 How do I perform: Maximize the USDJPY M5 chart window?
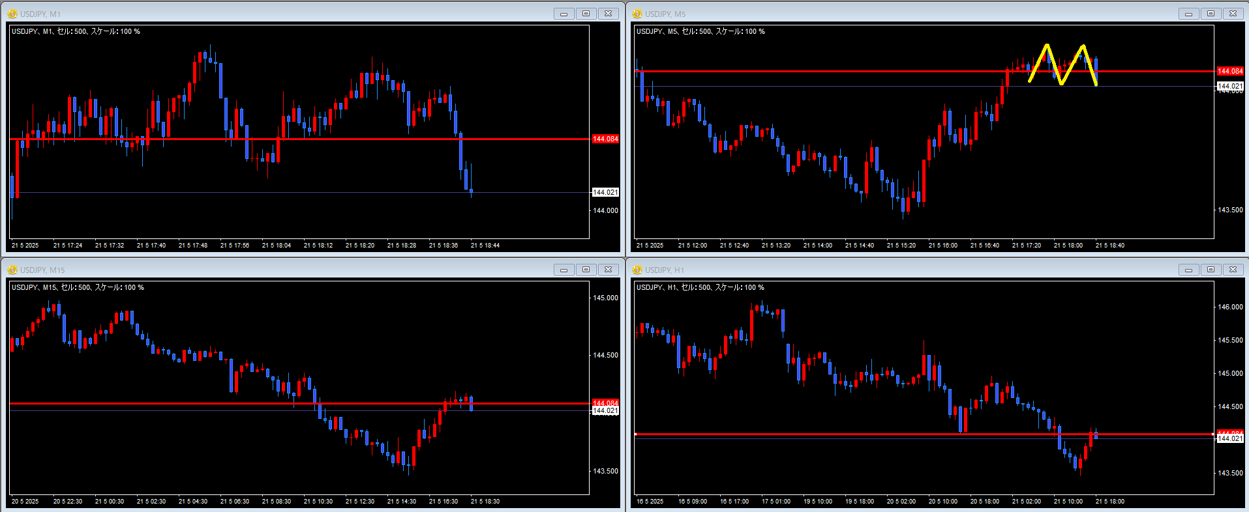[x=1211, y=14]
